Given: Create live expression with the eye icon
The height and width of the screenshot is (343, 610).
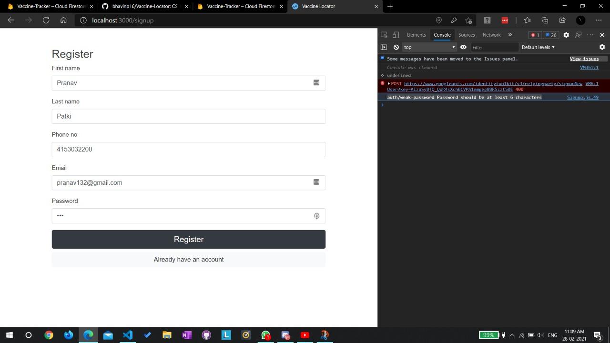Looking at the screenshot, I should pos(463,47).
